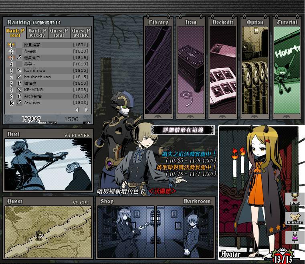This screenshot has height=264, width=305.
Task: Start a Quest VS CPU map
Action: pyautogui.click(x=48, y=228)
